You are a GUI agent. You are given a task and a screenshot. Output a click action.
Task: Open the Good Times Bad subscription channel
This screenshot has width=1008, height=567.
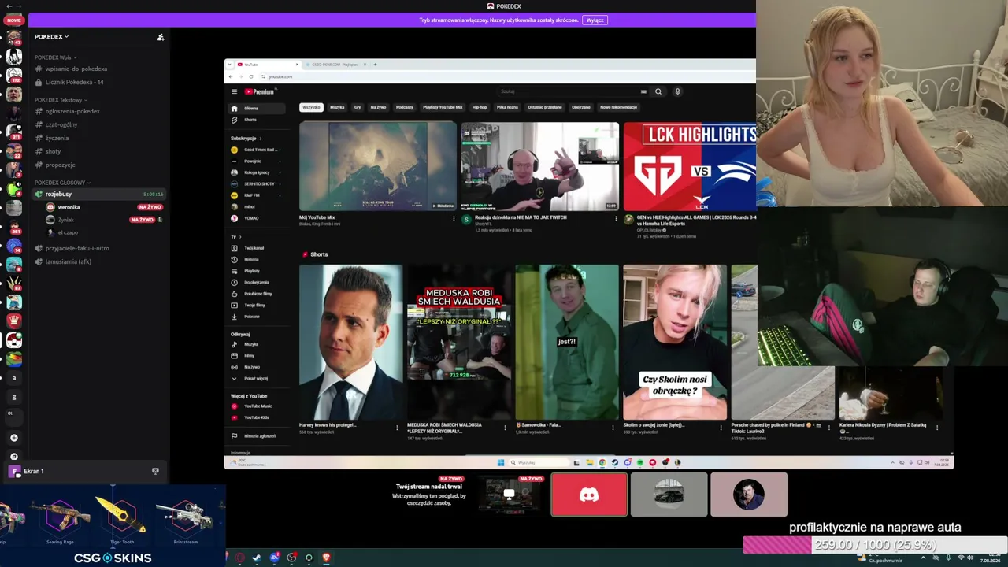point(257,150)
